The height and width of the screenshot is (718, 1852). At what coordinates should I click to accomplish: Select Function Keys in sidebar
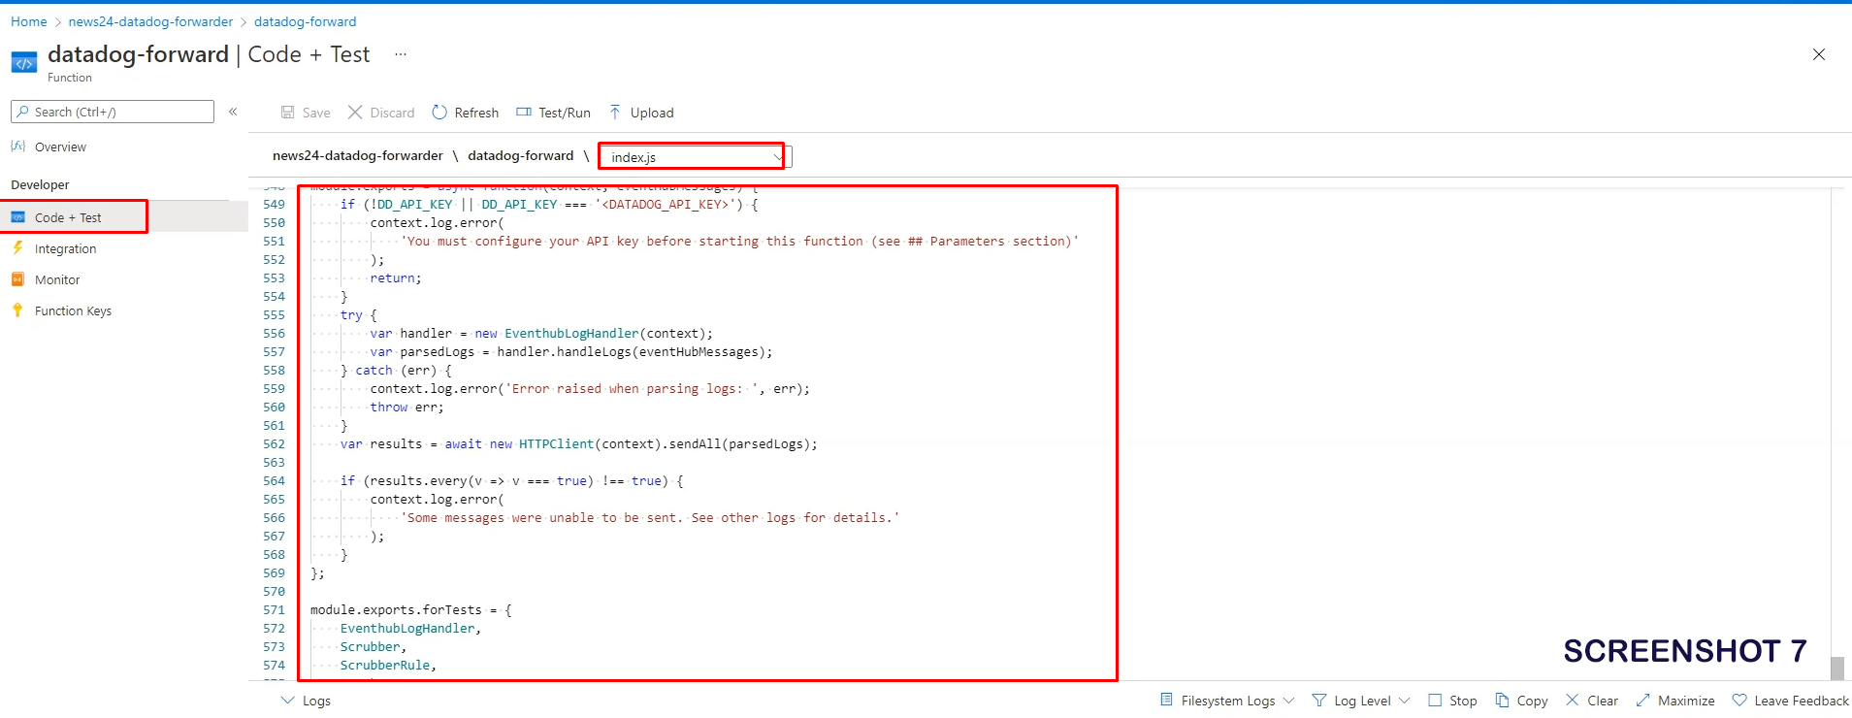(x=73, y=311)
